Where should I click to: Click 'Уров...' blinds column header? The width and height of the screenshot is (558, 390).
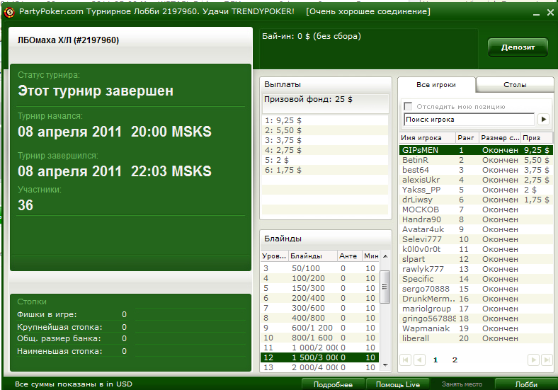pyautogui.click(x=274, y=256)
